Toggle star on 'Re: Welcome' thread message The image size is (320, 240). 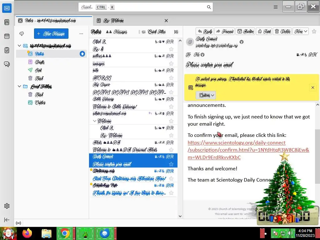pos(171,135)
